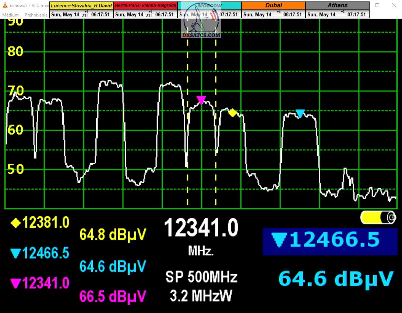Click the Dubai clock header
Image resolution: width=402 pixels, height=313 pixels.
coord(274,6)
